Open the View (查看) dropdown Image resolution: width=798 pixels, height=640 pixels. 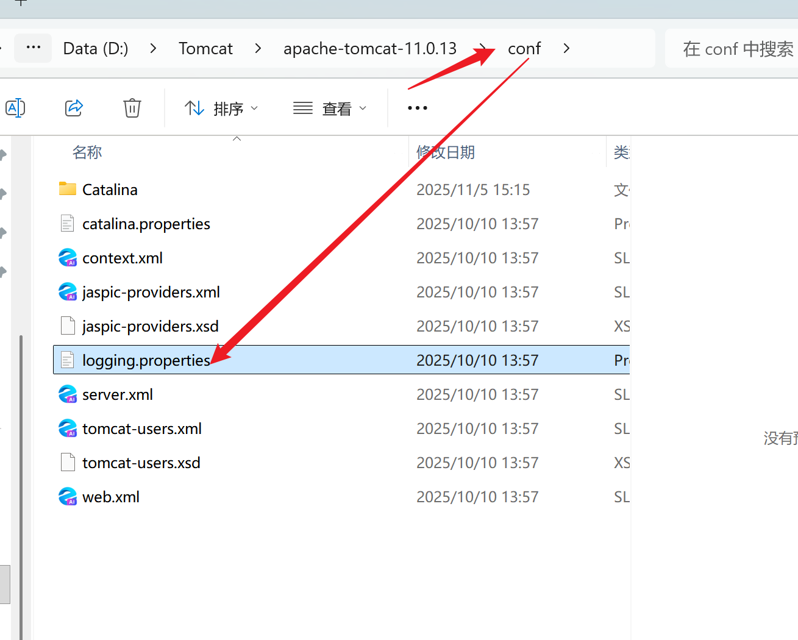coord(330,108)
